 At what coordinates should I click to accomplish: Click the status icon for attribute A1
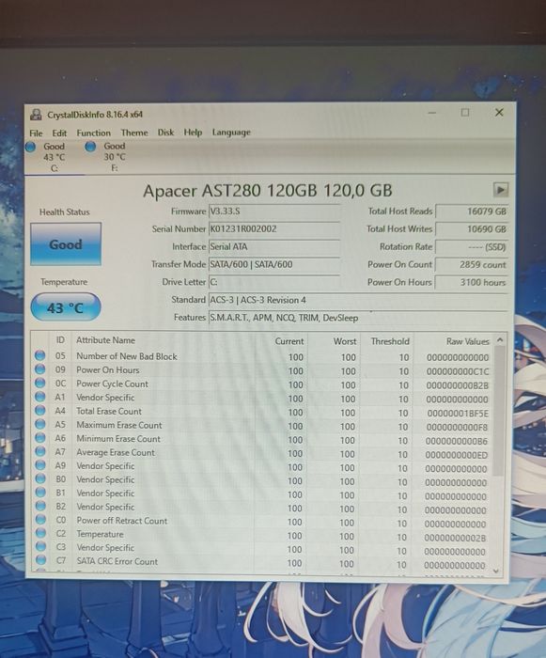pos(39,397)
